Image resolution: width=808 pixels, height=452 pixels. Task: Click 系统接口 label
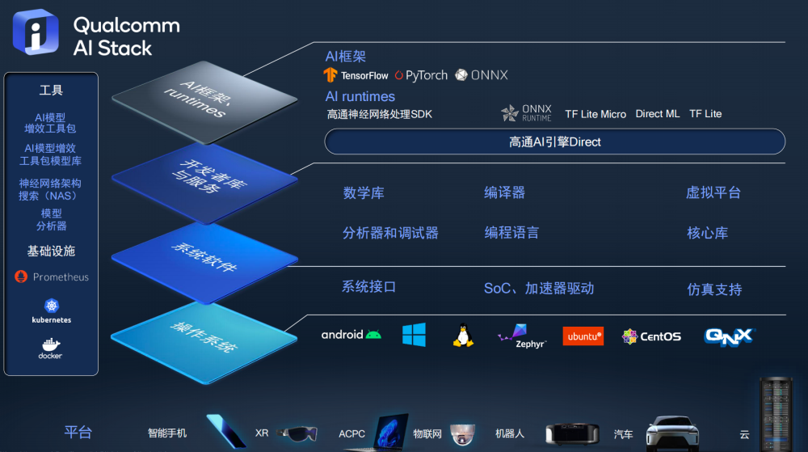point(369,286)
